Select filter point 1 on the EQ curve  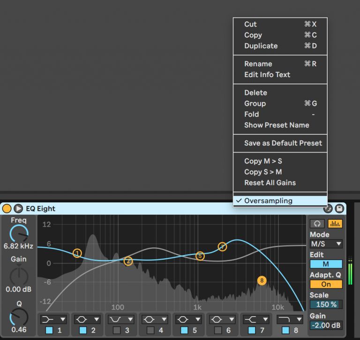(x=77, y=253)
